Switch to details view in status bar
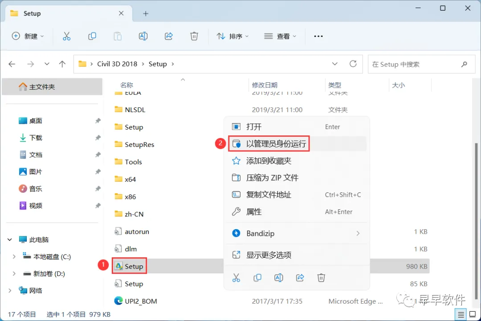 (x=461, y=315)
